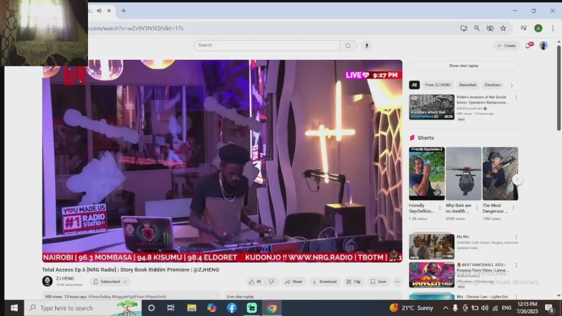Open options for Best Dancehall 2025 video
Screen dimensions: 562x316
click(516, 266)
